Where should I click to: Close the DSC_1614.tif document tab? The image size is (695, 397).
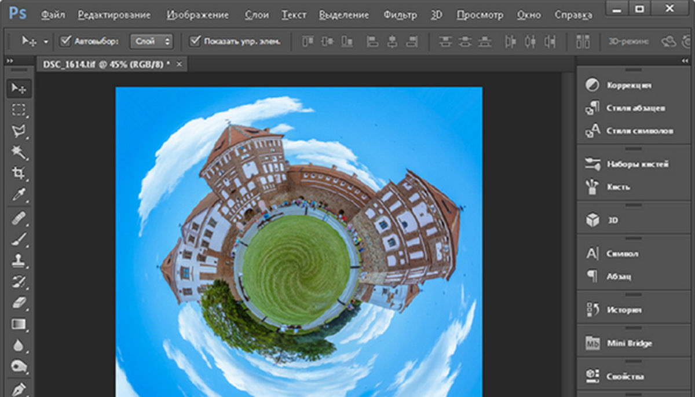click(179, 64)
